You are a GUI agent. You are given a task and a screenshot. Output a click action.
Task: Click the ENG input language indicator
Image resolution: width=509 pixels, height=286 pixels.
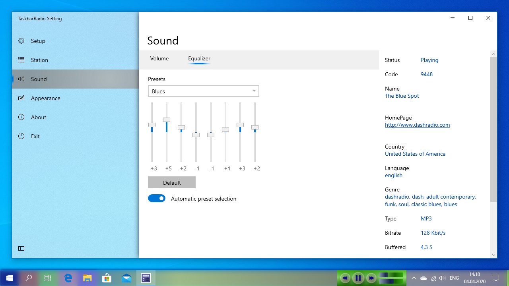point(454,278)
